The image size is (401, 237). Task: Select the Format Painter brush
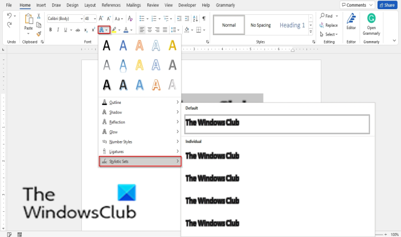(38, 34)
